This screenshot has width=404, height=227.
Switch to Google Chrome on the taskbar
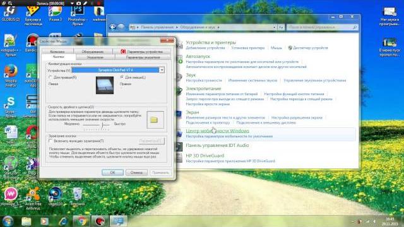pos(81,221)
